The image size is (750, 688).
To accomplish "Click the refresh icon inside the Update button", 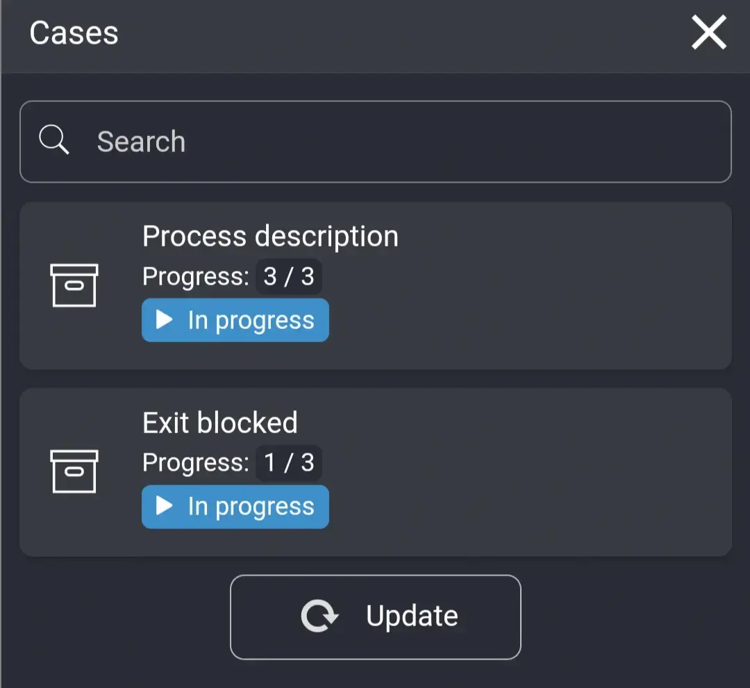I will tap(321, 615).
